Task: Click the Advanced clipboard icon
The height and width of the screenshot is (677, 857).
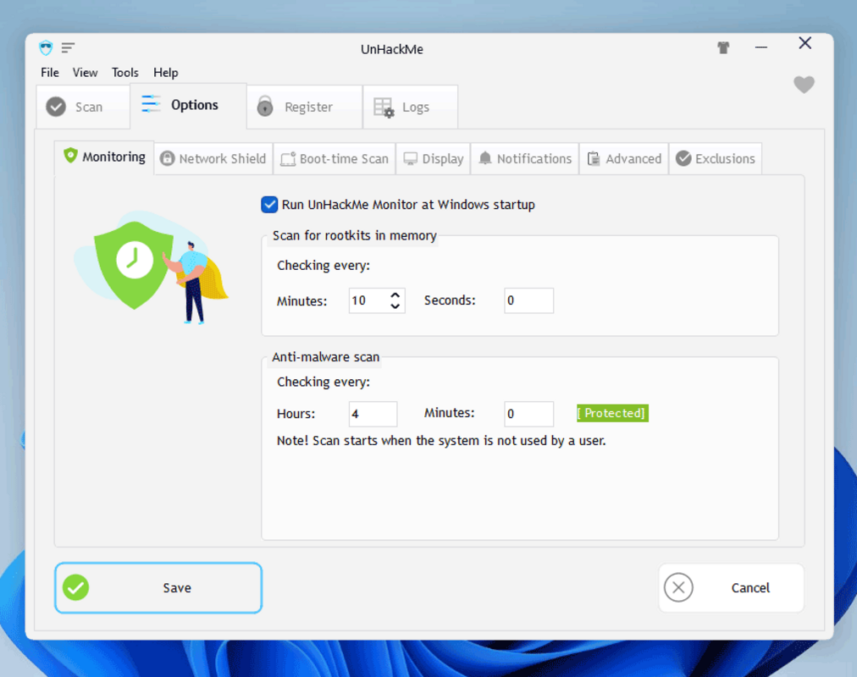Action: 594,159
